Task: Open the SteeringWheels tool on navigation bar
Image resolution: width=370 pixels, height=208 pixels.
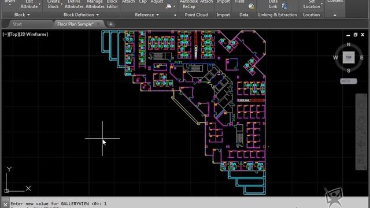Action: coord(361,104)
